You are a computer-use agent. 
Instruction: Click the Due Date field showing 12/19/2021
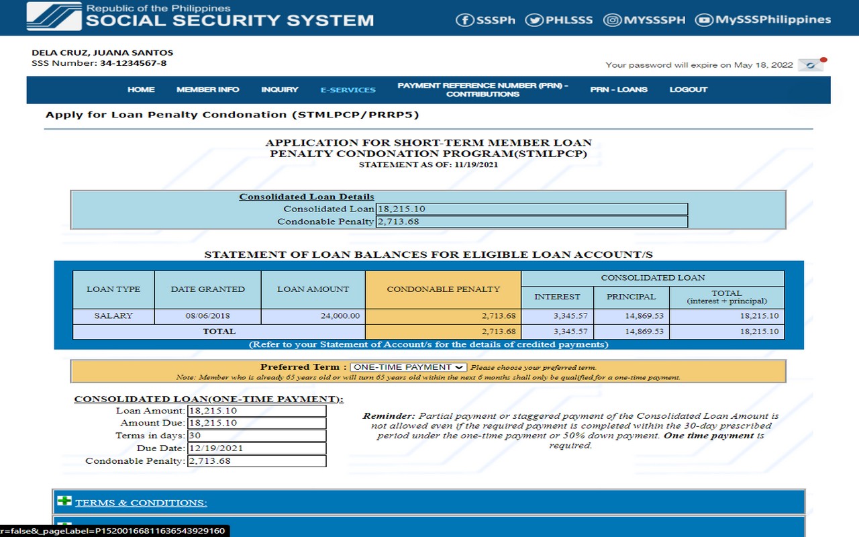[258, 448]
